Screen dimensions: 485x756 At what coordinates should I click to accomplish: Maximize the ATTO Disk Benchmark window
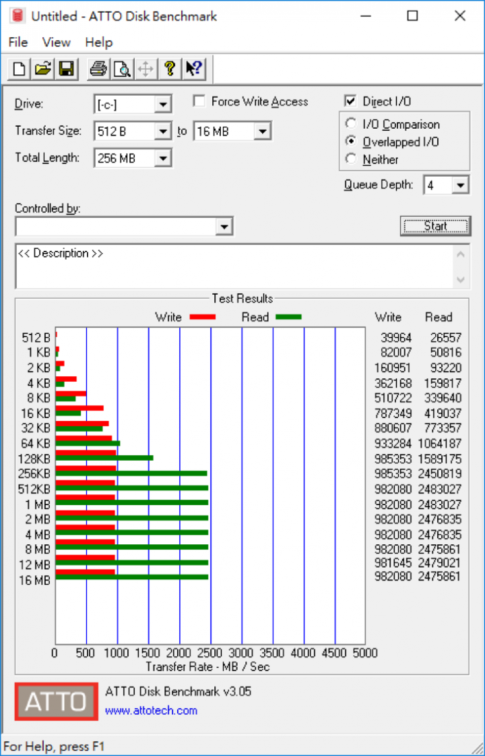412,16
